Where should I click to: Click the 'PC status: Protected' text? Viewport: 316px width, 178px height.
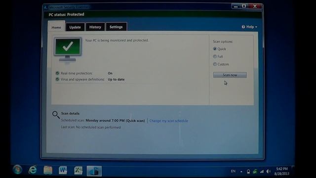pyautogui.click(x=66, y=14)
